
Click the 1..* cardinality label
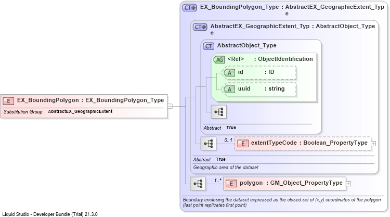pyautogui.click(x=218, y=180)
